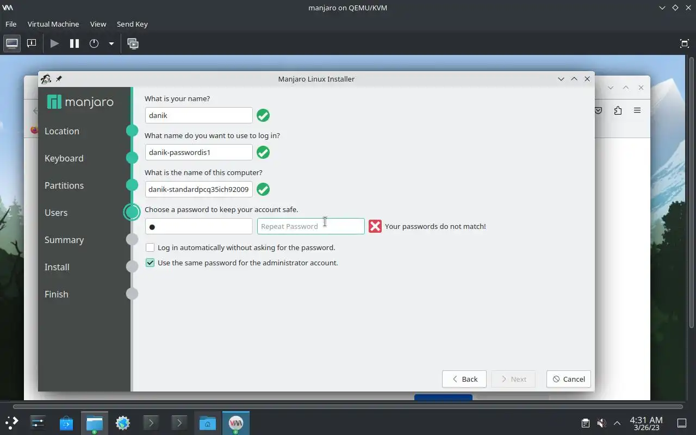This screenshot has height=435, width=696.
Task: Open the Firefox hamburger menu
Action: tap(637, 110)
